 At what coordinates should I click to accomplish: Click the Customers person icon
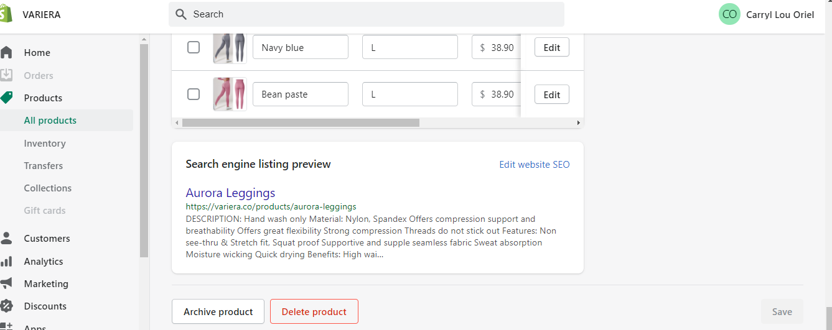[6, 238]
